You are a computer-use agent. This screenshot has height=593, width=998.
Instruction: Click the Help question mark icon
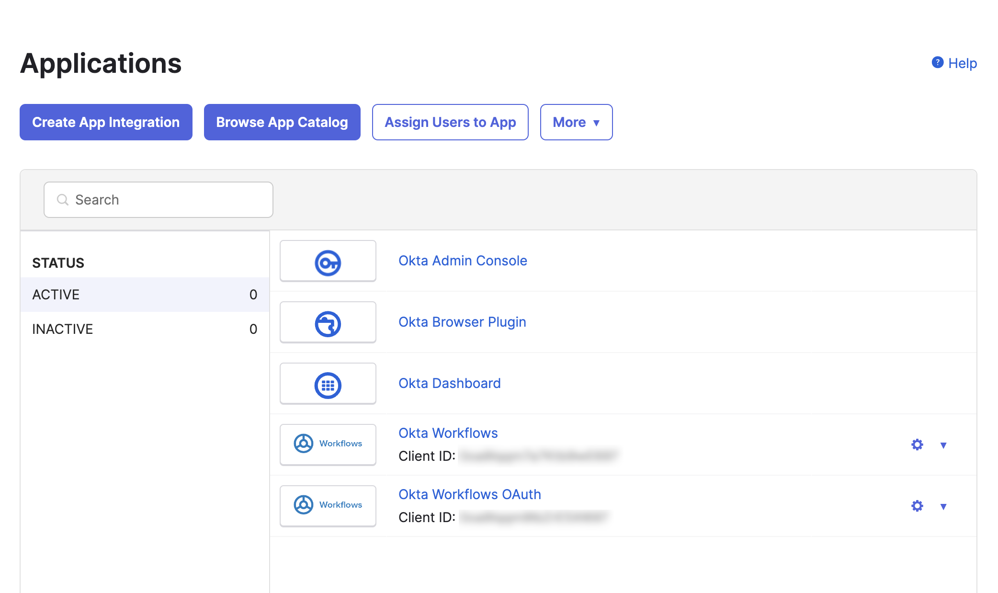tap(938, 62)
